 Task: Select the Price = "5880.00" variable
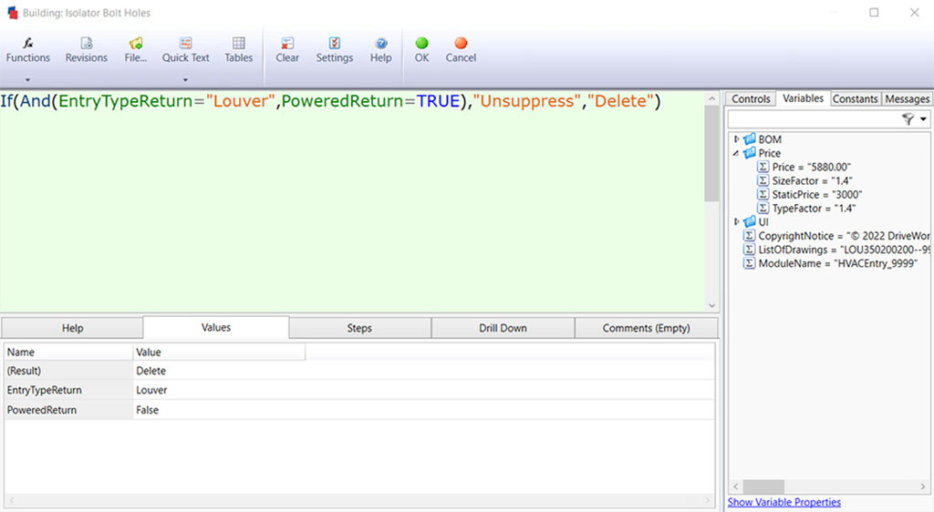point(804,167)
